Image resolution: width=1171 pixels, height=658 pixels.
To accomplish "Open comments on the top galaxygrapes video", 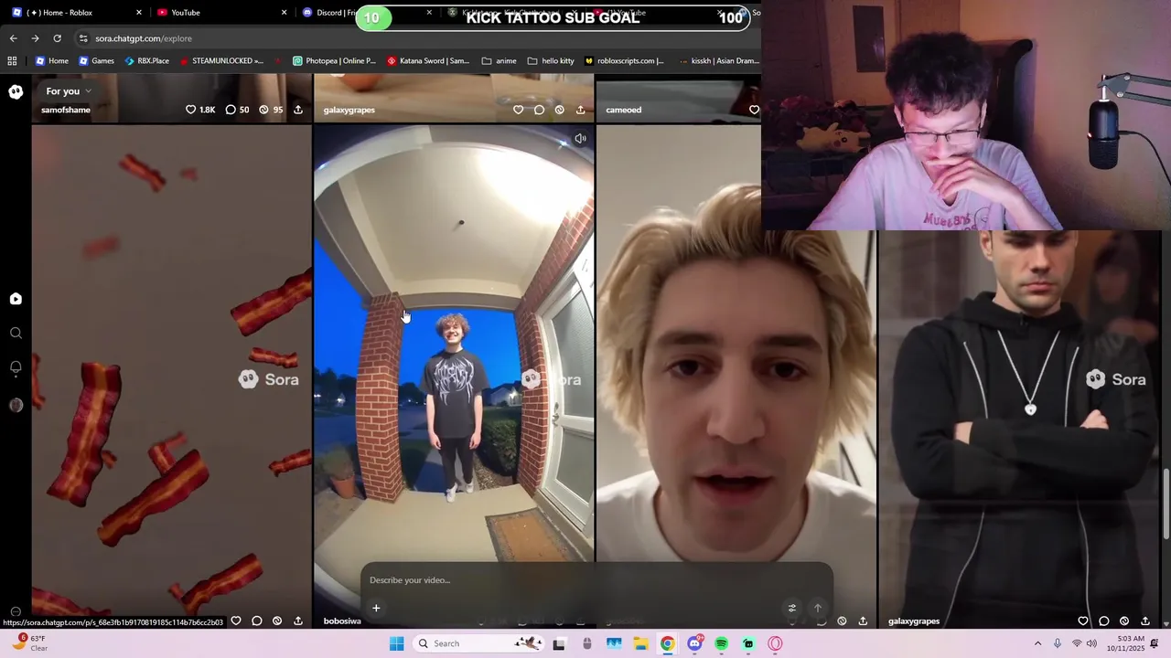I will click(539, 110).
